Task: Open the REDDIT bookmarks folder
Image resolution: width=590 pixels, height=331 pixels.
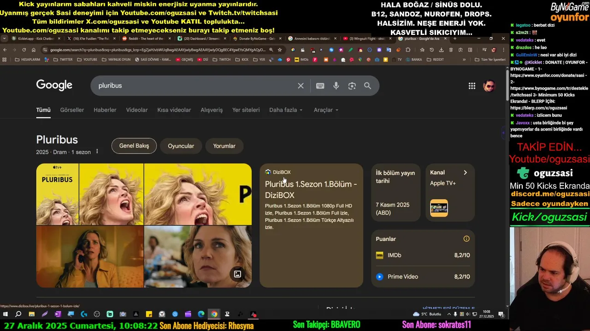Action: click(435, 59)
